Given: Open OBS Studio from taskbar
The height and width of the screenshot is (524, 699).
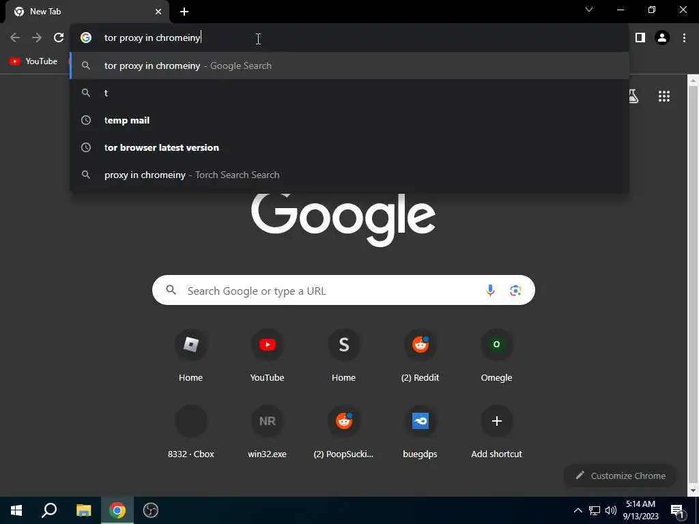Looking at the screenshot, I should point(151,510).
